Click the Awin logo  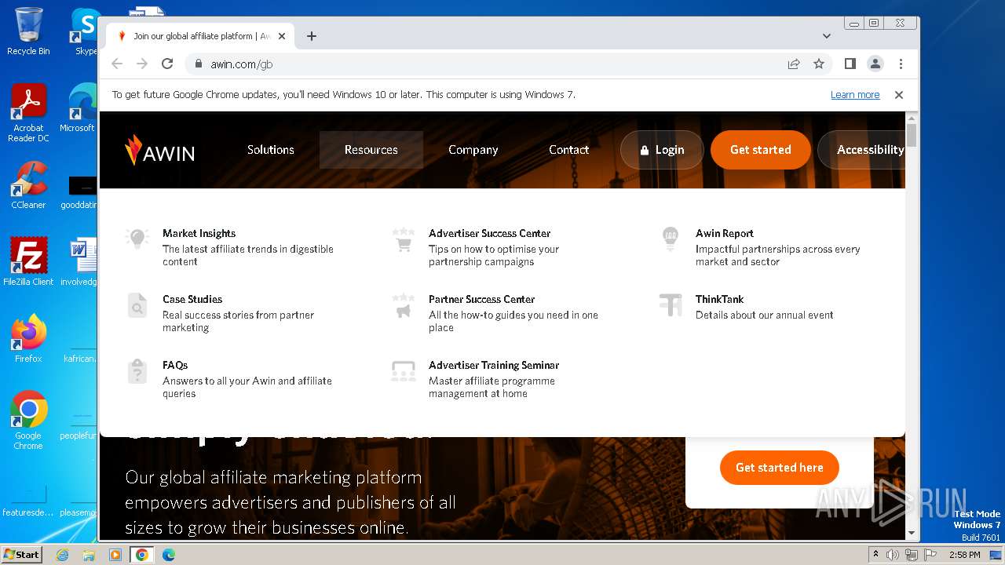[x=159, y=150]
